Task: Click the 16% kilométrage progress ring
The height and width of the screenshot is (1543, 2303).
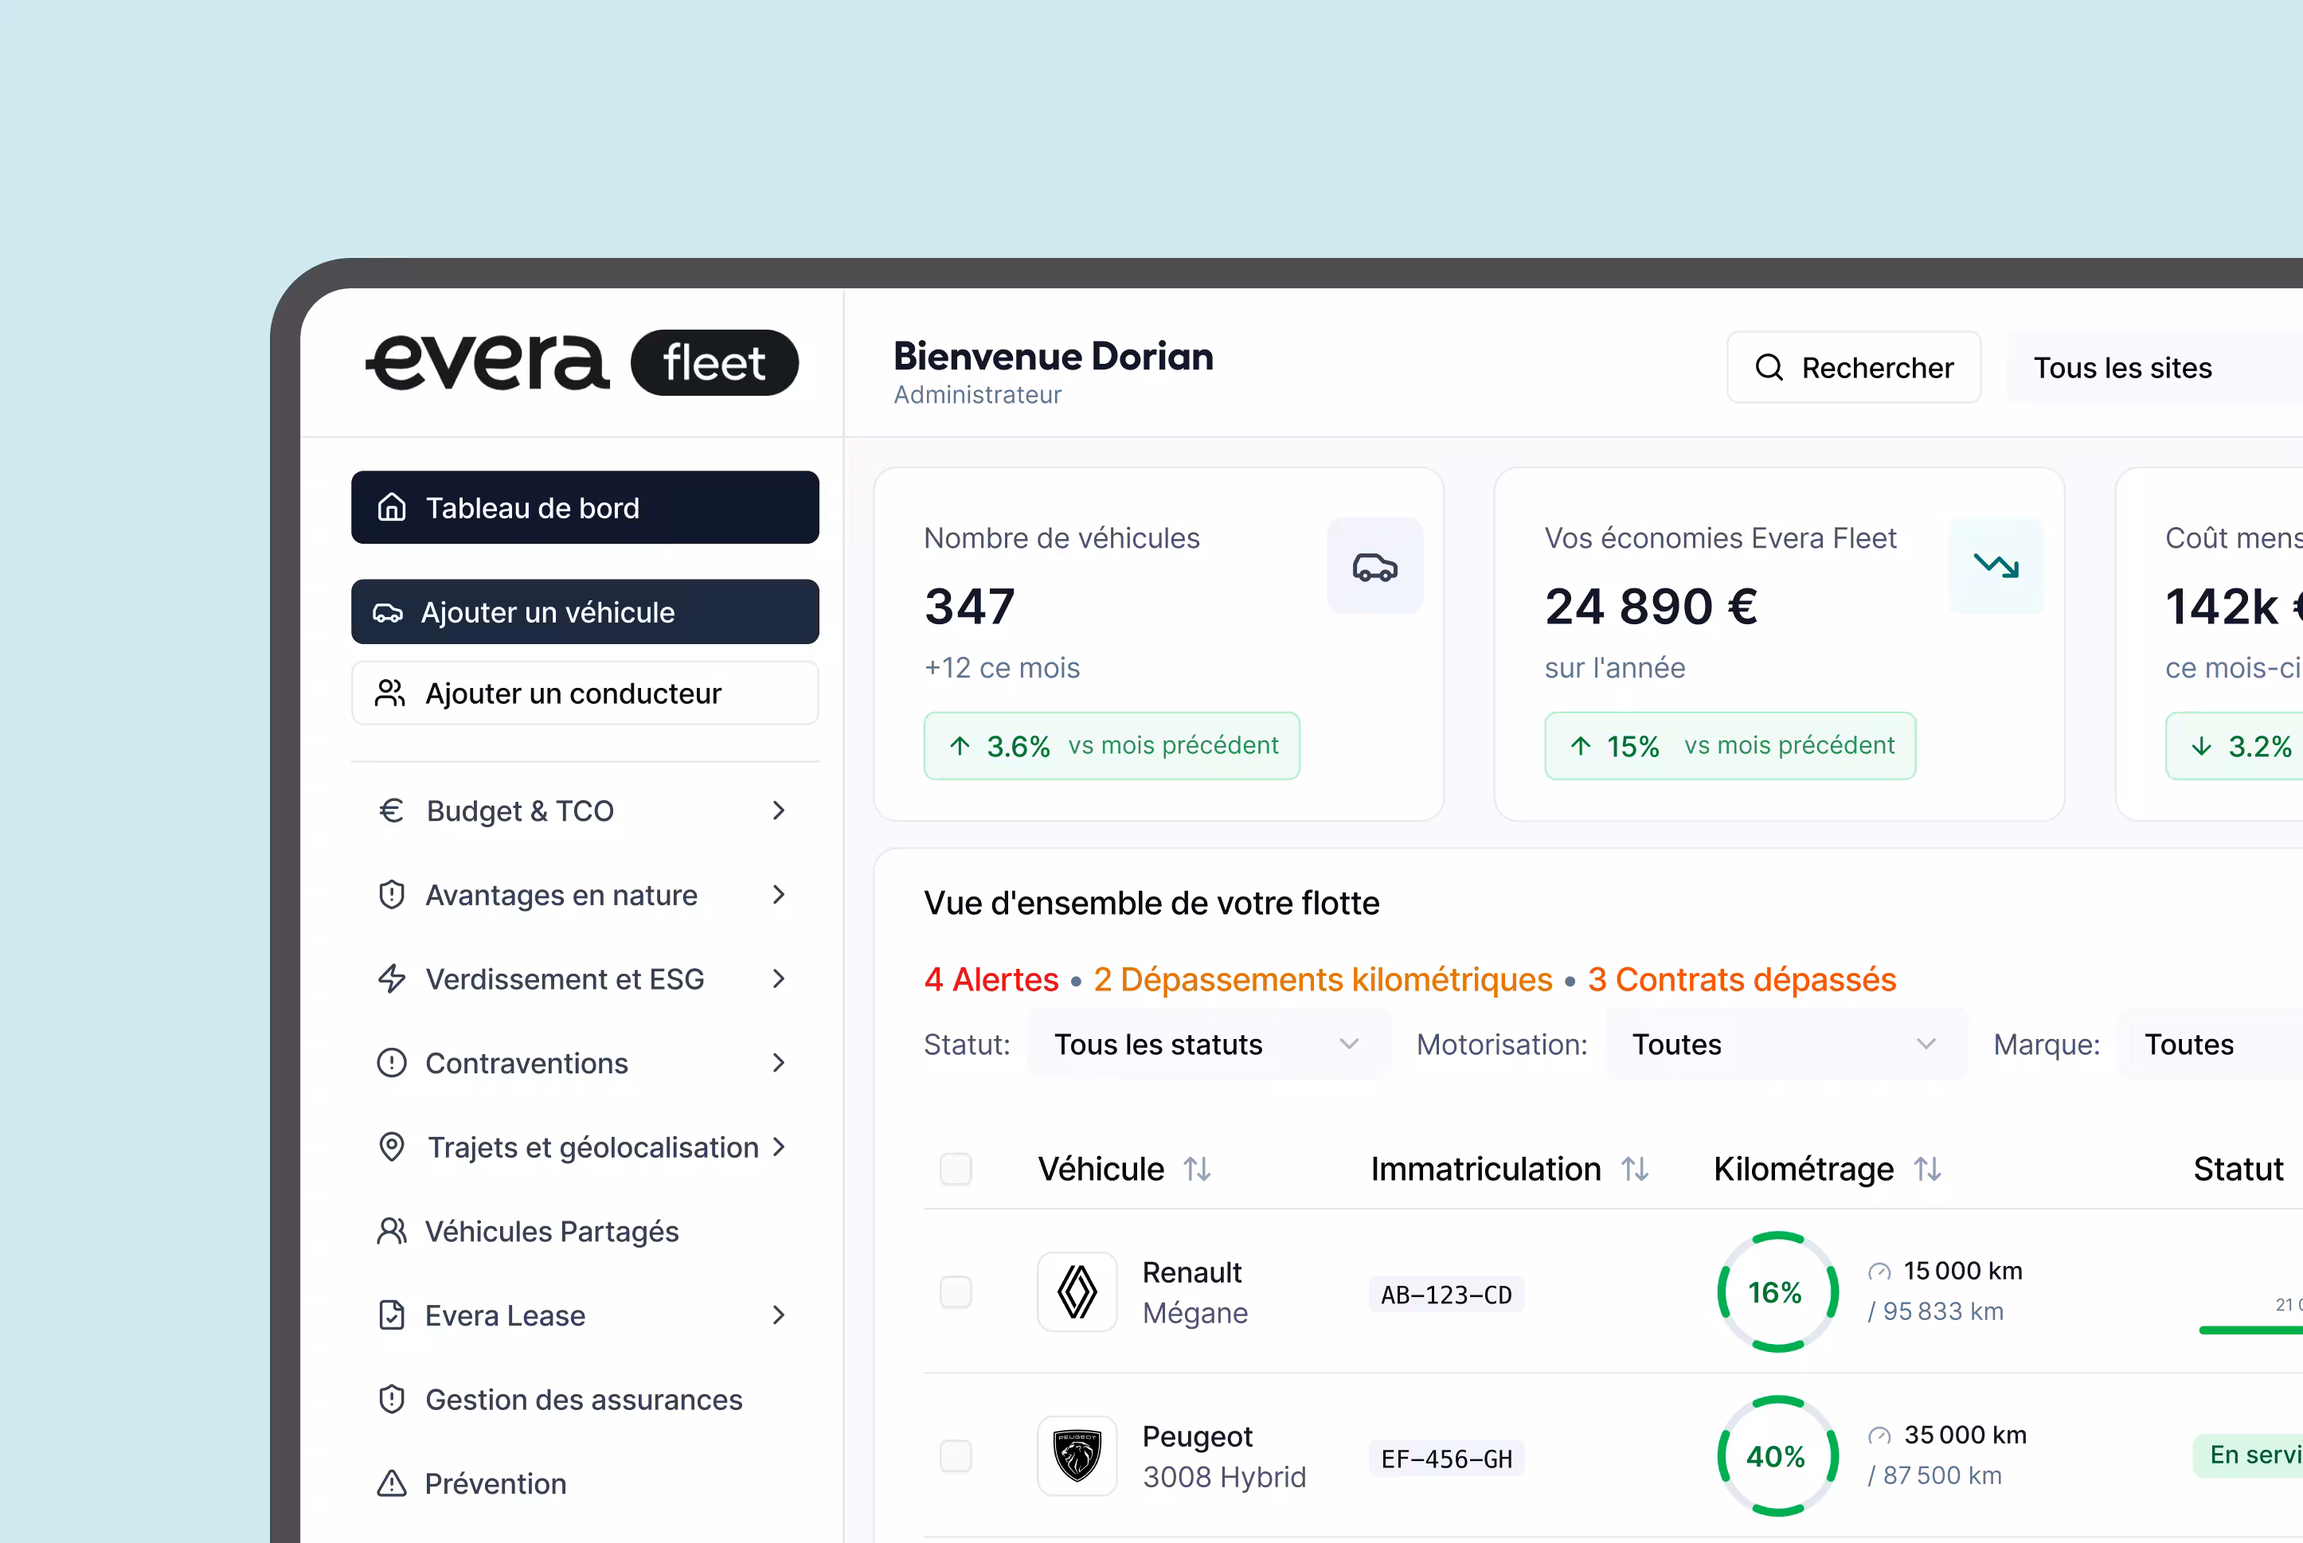Action: click(x=1777, y=1291)
